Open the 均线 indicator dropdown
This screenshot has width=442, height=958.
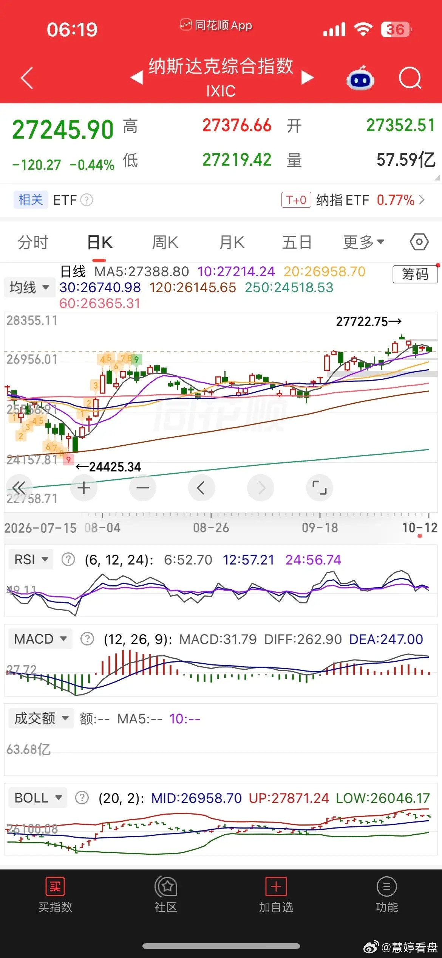click(29, 288)
